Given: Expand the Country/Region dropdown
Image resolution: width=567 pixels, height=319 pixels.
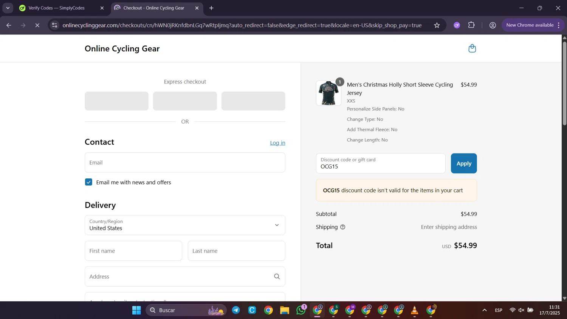Looking at the screenshot, I should [x=185, y=225].
